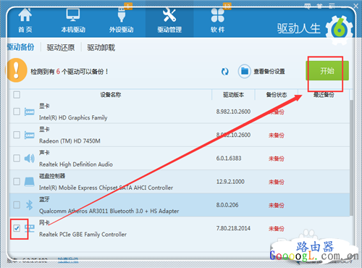
Task: Click version 7.80.218.2014 value
Action: click(x=233, y=228)
